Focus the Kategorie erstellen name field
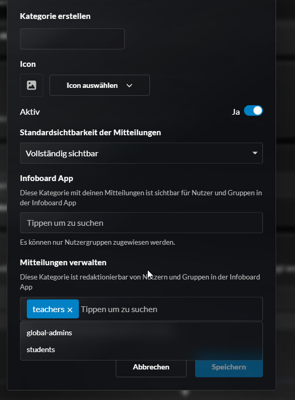This screenshot has width=295, height=400. [x=72, y=39]
